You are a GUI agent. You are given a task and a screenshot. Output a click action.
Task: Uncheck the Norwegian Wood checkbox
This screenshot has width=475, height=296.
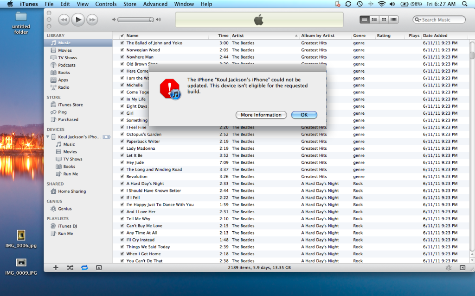[122, 50]
